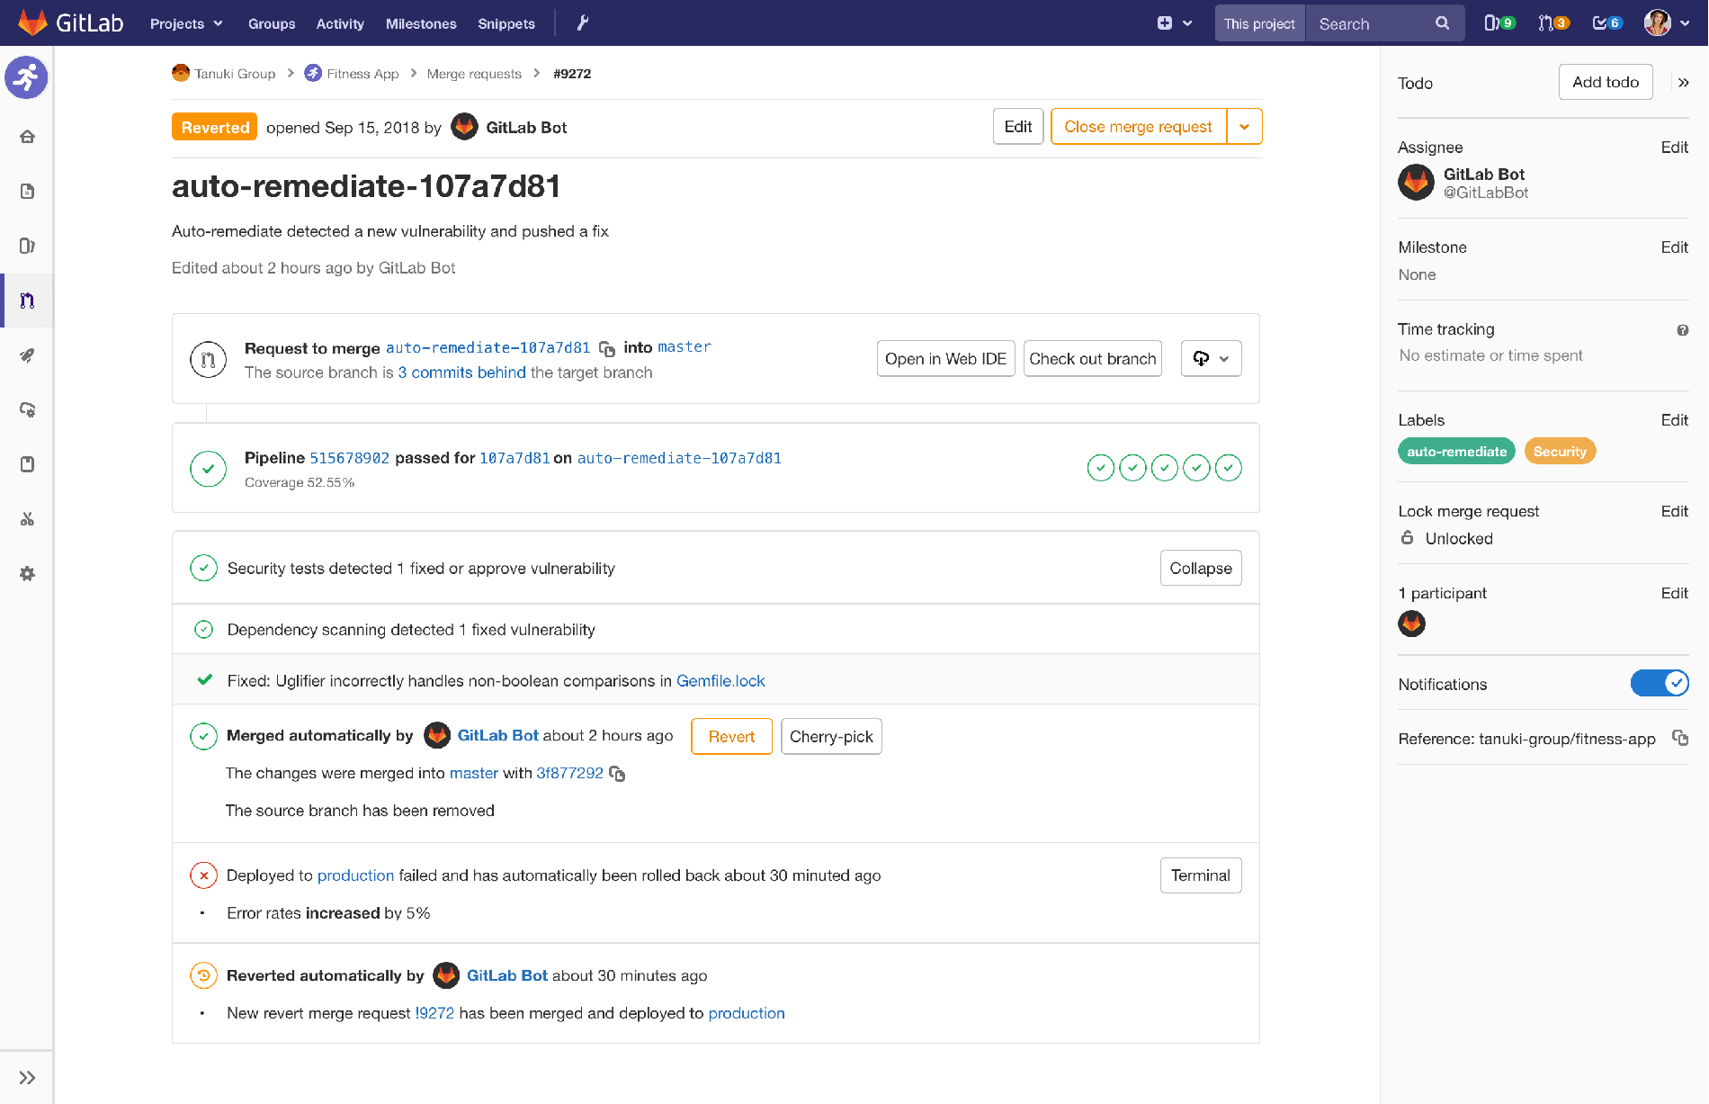The image size is (1709, 1104).
Task: Click the participant avatar in sidebar
Action: click(x=1411, y=624)
